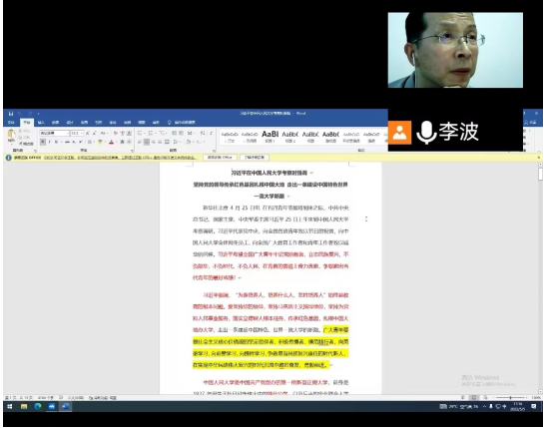Switch to the Insert ribbon tab

pos(41,123)
